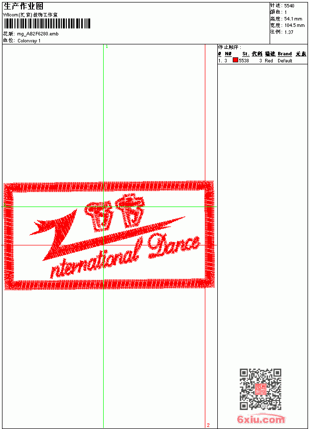Image resolution: width=309 pixels, height=429 pixels.
Task: Click the red thread color swatch
Action: point(235,60)
